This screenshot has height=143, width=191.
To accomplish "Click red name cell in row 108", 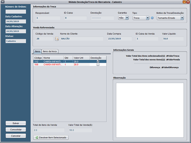I will 53,64.
